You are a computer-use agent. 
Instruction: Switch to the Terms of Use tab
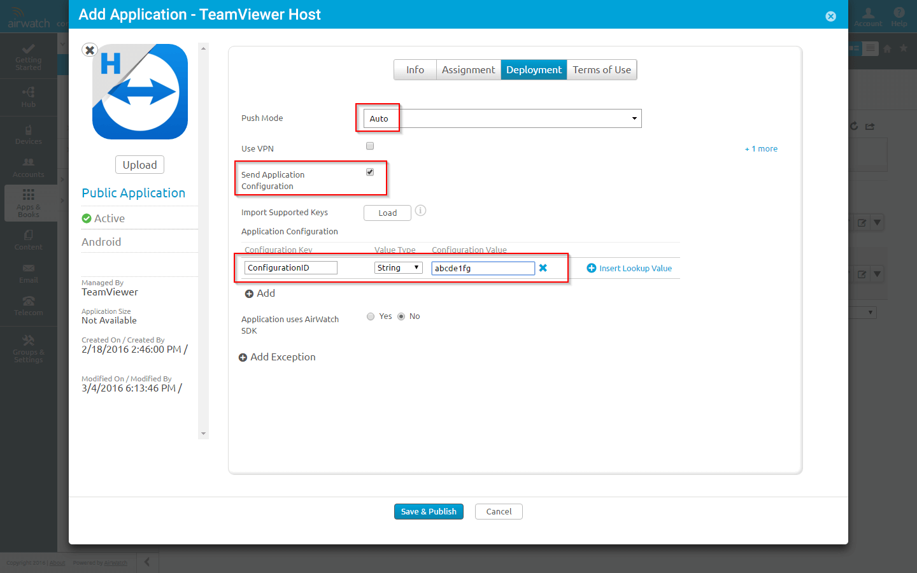(x=601, y=70)
